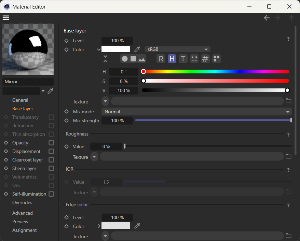Switch color picker to RGB mode
300x241 pixels.
click(x=161, y=59)
